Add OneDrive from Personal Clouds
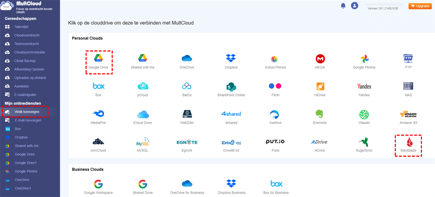The width and height of the screenshot is (435, 197). pos(187,62)
